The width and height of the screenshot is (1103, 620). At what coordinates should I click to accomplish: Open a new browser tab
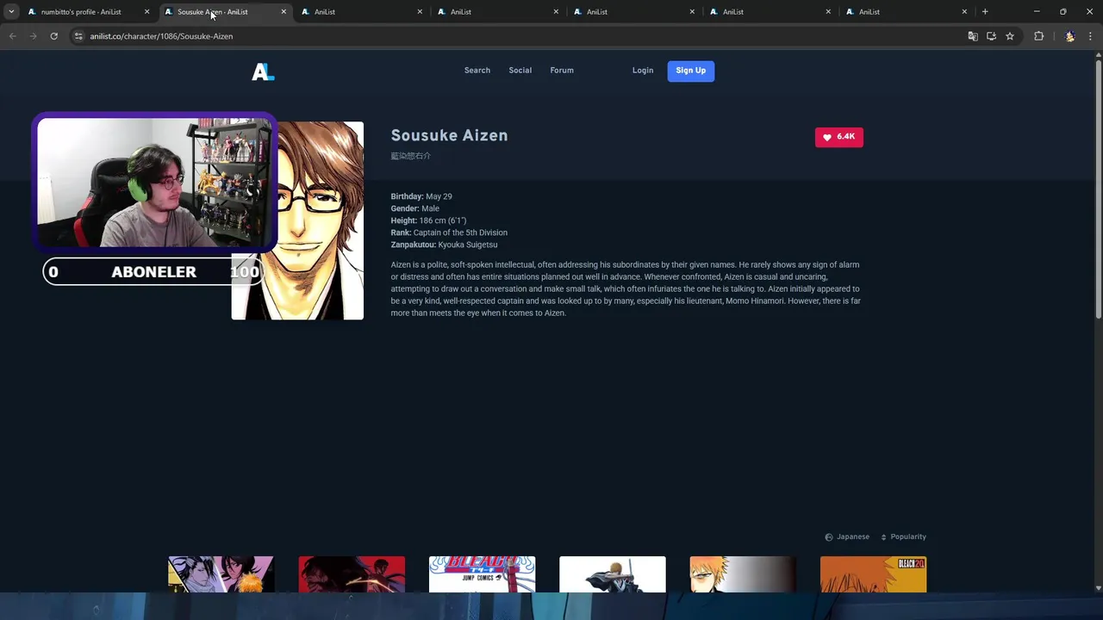point(985,12)
